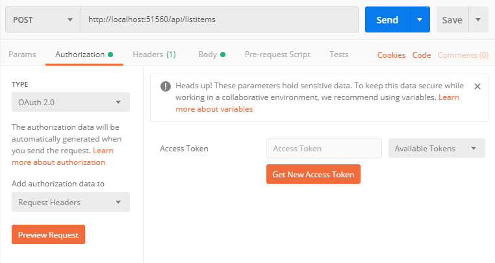Image resolution: width=495 pixels, height=263 pixels.
Task: Click the Preview Request button
Action: (48, 234)
